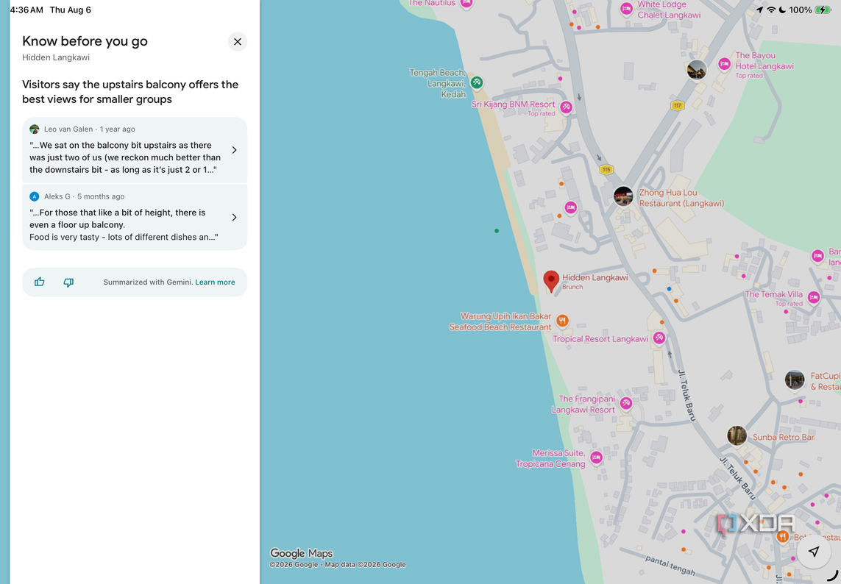Tap the battery indicator in status bar
Image resolution: width=841 pixels, height=584 pixels.
coord(823,10)
